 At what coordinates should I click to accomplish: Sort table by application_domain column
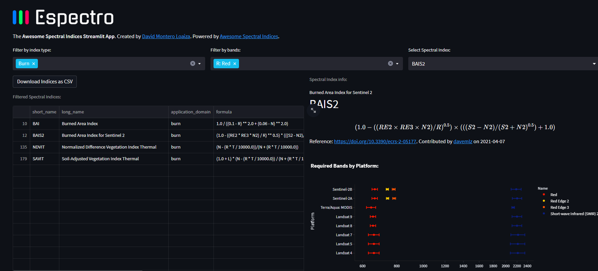pyautogui.click(x=191, y=112)
